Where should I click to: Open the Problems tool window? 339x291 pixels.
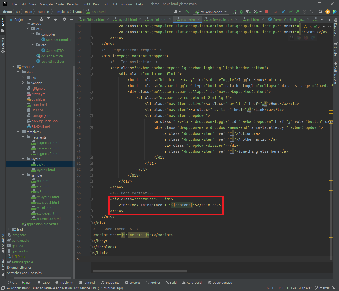point(64,282)
